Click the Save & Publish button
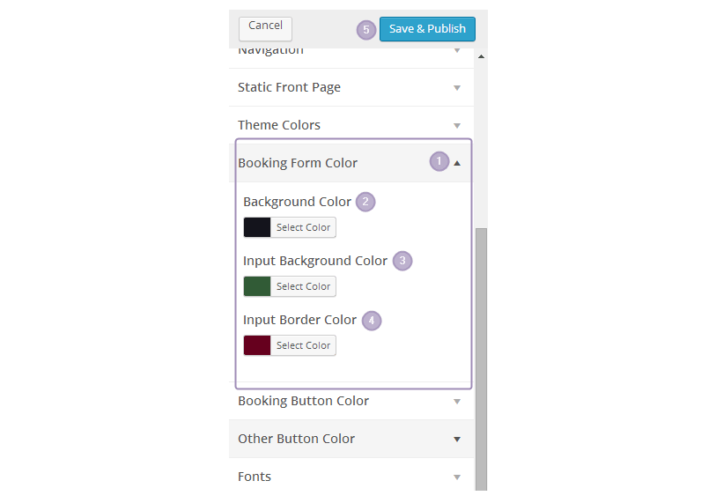Viewport: 716px width, 503px height. coord(427,29)
